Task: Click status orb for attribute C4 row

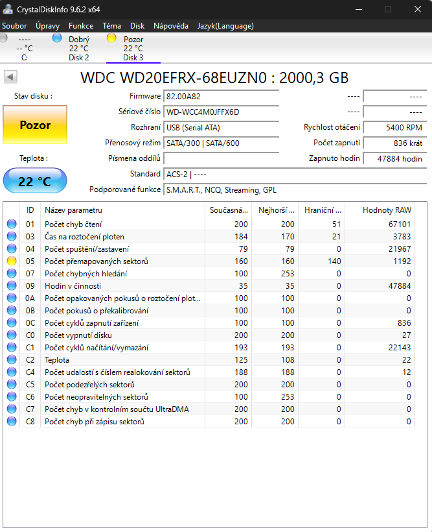Action: point(12,372)
